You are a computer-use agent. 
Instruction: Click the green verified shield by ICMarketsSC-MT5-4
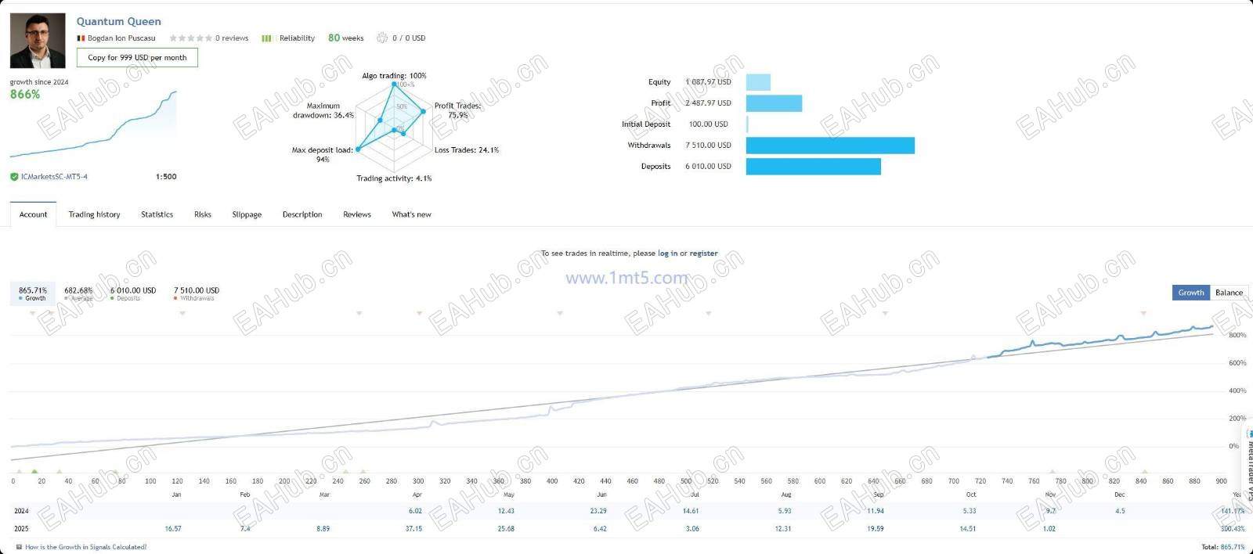(14, 177)
